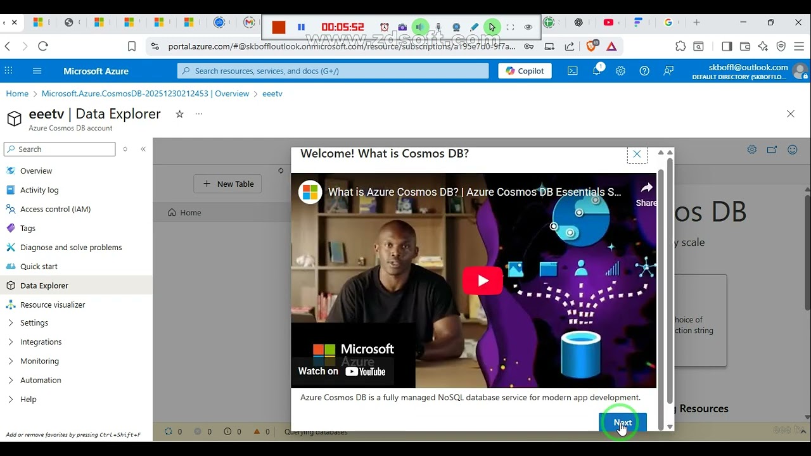Play the What is Azure Cosmos DB video
Screen dimensions: 811x456
click(x=482, y=281)
